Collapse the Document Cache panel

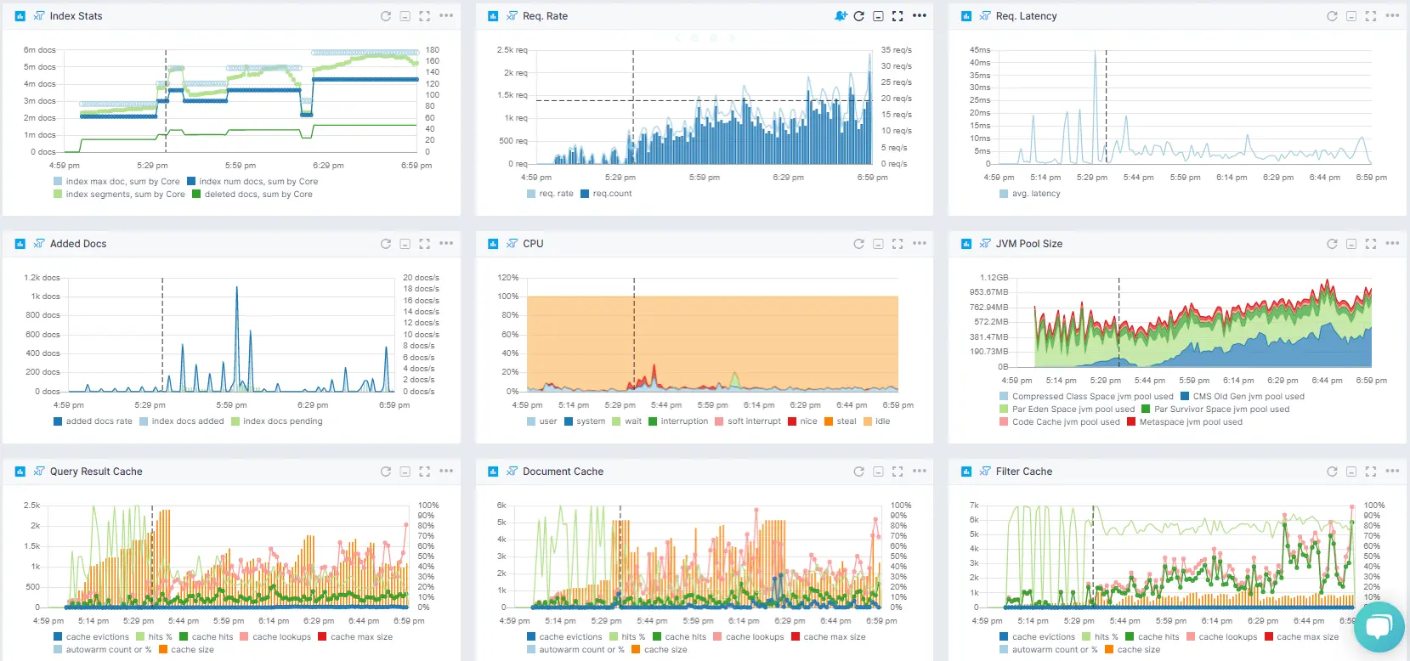pos(878,472)
